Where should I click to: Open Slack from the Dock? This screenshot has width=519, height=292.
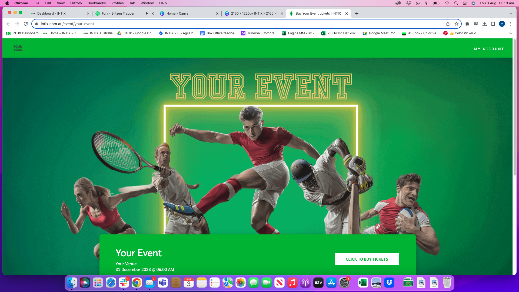tap(124, 283)
